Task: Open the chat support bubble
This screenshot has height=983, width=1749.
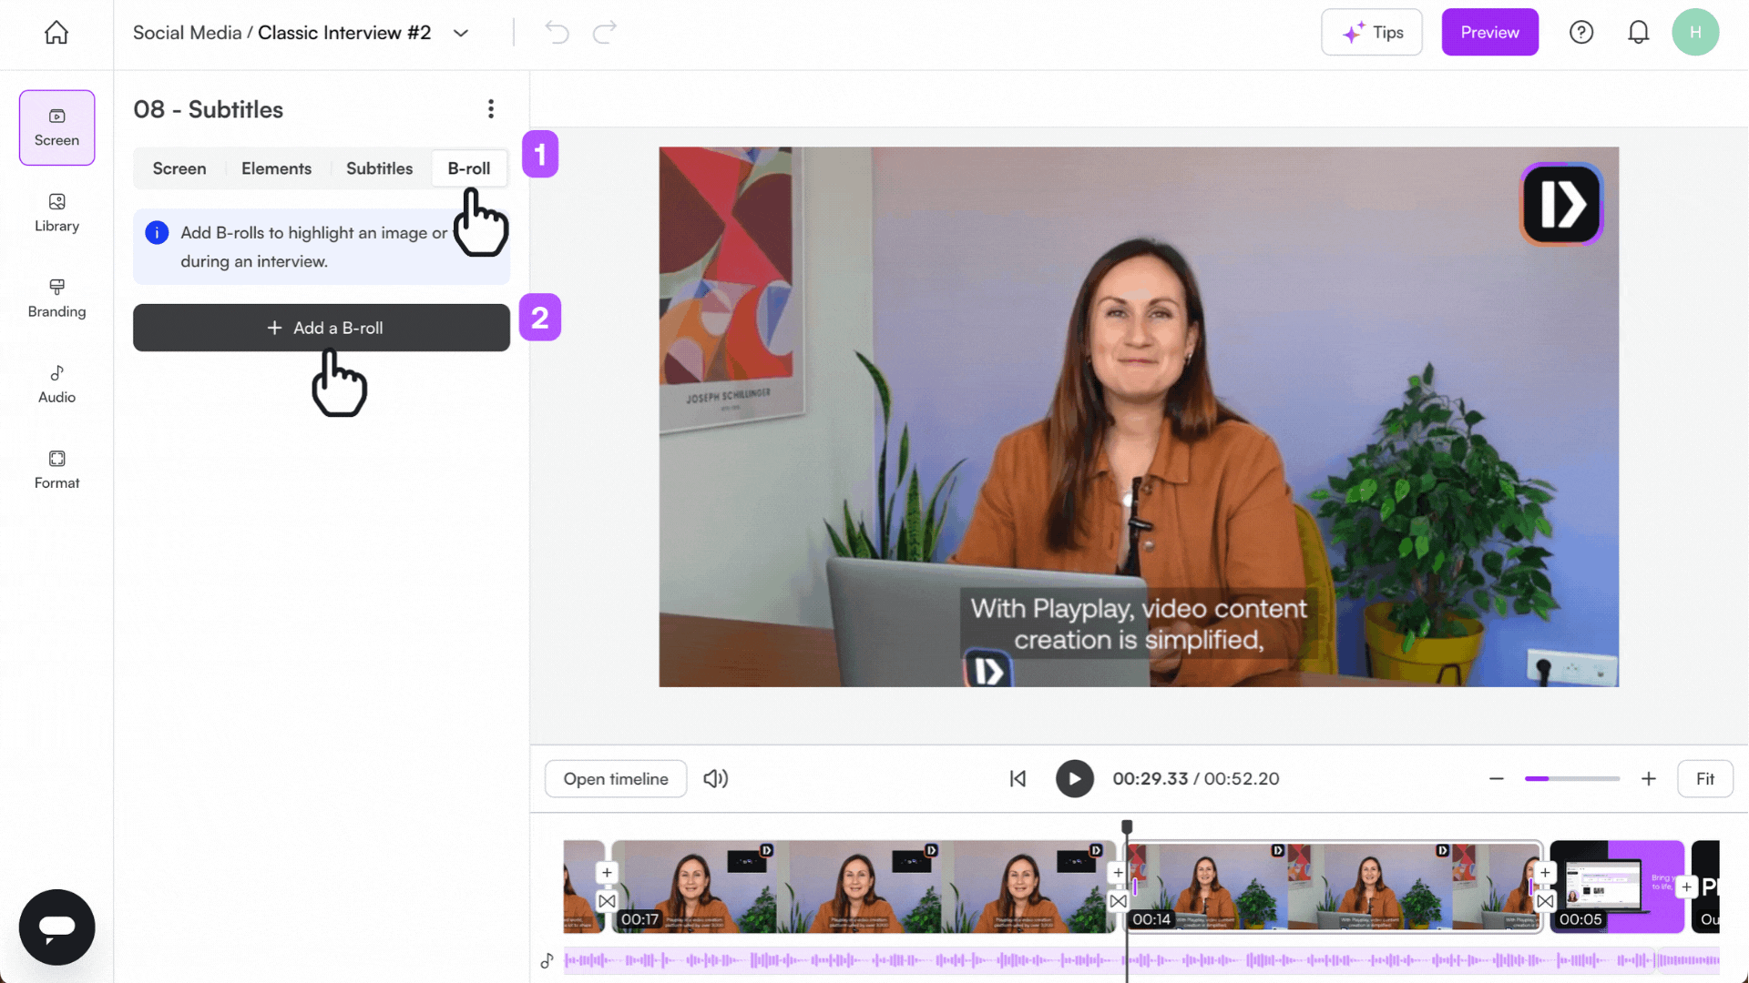Action: tap(56, 927)
